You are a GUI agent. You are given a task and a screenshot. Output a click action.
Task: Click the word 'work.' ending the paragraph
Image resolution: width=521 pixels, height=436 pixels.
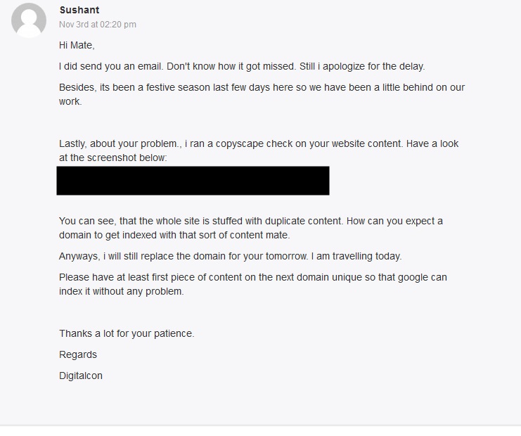pyautogui.click(x=70, y=101)
